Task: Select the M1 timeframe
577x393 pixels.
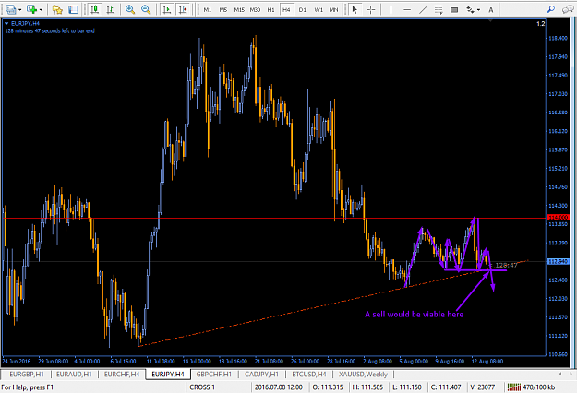Action: tap(208, 9)
